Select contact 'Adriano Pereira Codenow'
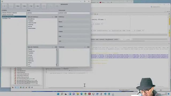 14,13
